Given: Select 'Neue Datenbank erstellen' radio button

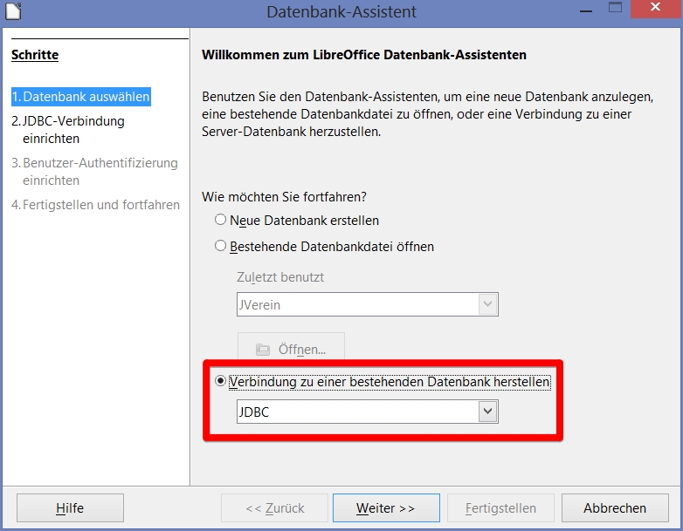Looking at the screenshot, I should pyautogui.click(x=221, y=221).
